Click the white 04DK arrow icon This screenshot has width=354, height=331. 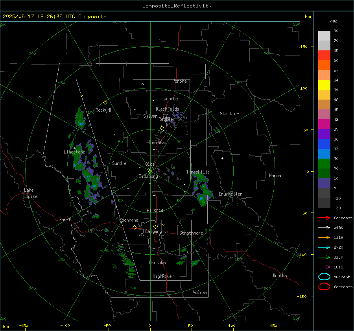324,227
